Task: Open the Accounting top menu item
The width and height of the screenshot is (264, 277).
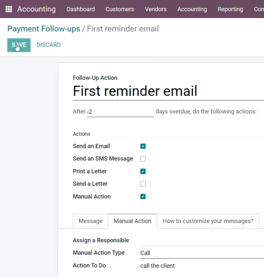Action: [x=192, y=9]
